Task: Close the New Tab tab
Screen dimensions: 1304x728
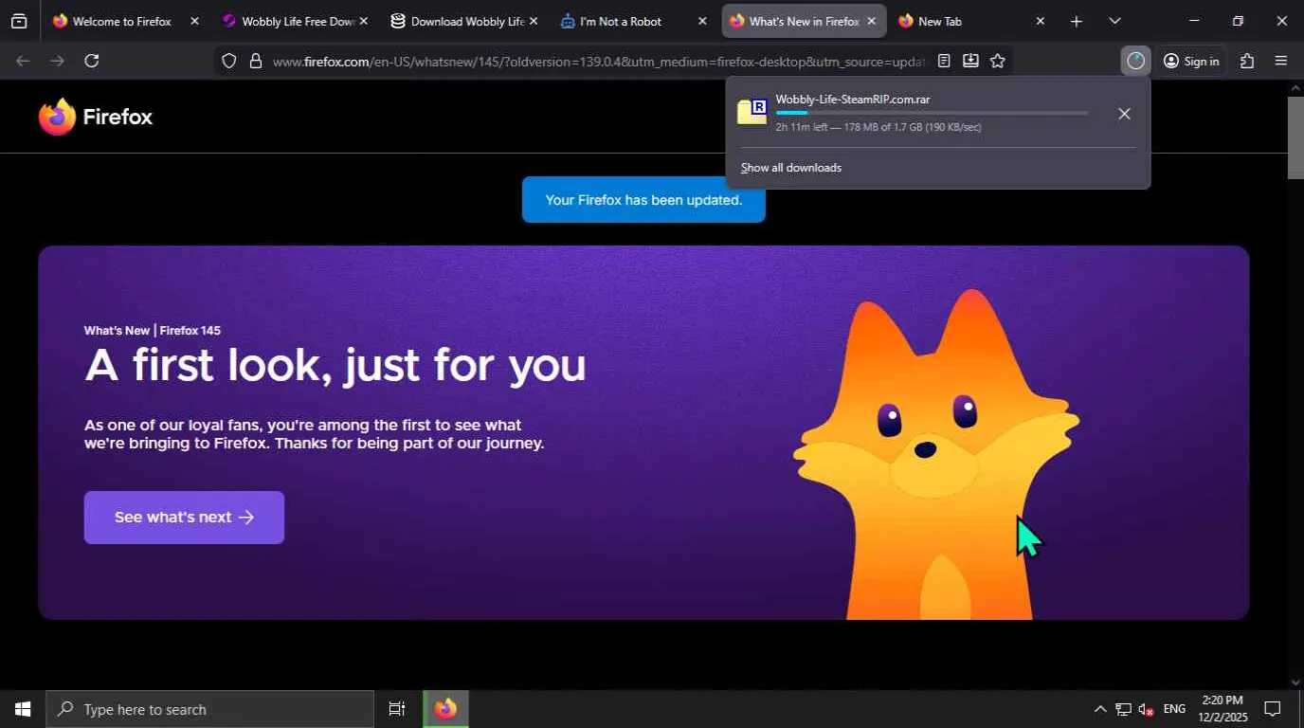Action: click(1041, 21)
